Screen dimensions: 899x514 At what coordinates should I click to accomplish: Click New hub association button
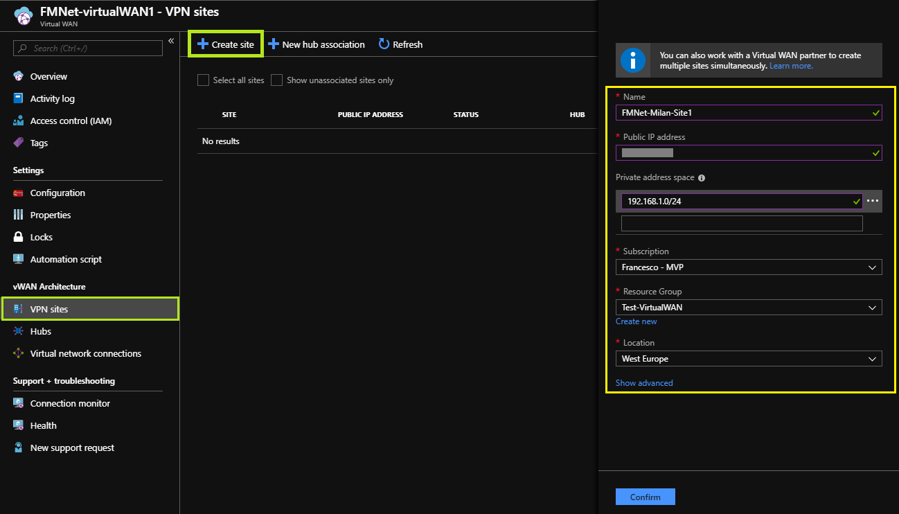pyautogui.click(x=317, y=44)
